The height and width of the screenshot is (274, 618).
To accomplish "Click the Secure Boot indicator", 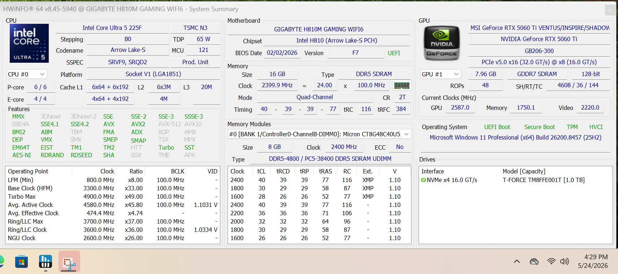I will 539,127.
